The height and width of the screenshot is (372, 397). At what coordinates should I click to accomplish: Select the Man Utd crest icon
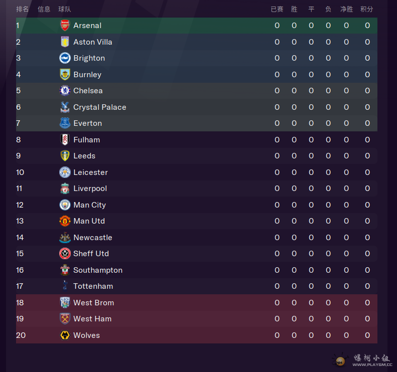click(65, 221)
